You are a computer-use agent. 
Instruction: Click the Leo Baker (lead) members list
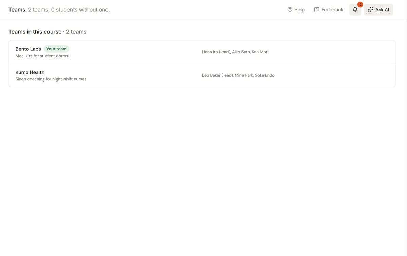pos(238,75)
